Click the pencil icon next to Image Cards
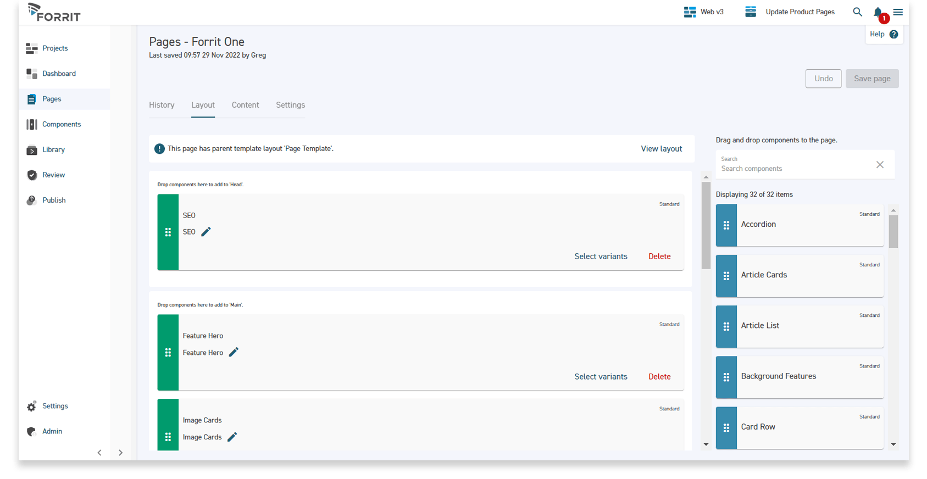The width and height of the screenshot is (927, 479). click(x=232, y=437)
